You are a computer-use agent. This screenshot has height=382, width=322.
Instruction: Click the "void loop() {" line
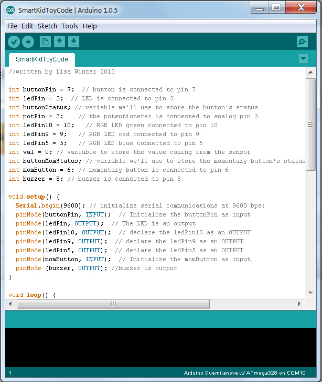(x=32, y=295)
